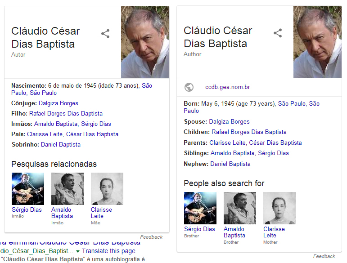The height and width of the screenshot is (263, 347).
Task: Open the green dropdown arrow before "Translate this page"
Action: click(77, 251)
